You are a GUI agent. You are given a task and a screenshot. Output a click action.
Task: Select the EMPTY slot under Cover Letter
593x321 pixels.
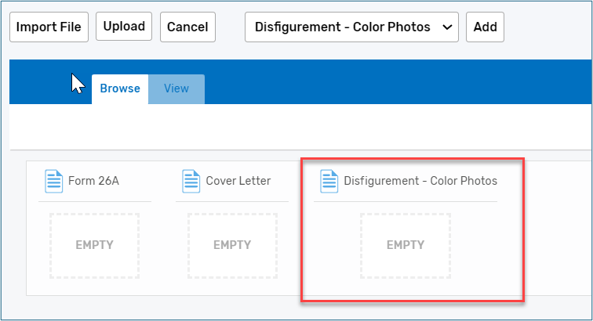point(232,245)
